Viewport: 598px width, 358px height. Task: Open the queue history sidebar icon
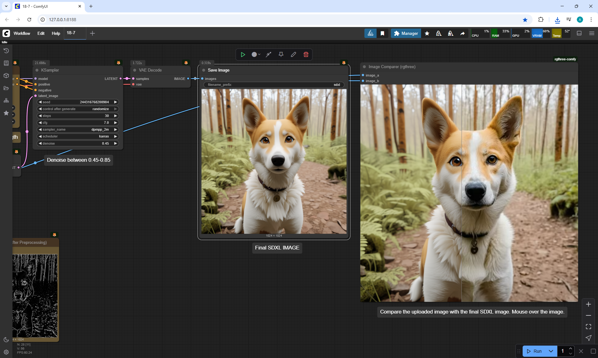6,51
